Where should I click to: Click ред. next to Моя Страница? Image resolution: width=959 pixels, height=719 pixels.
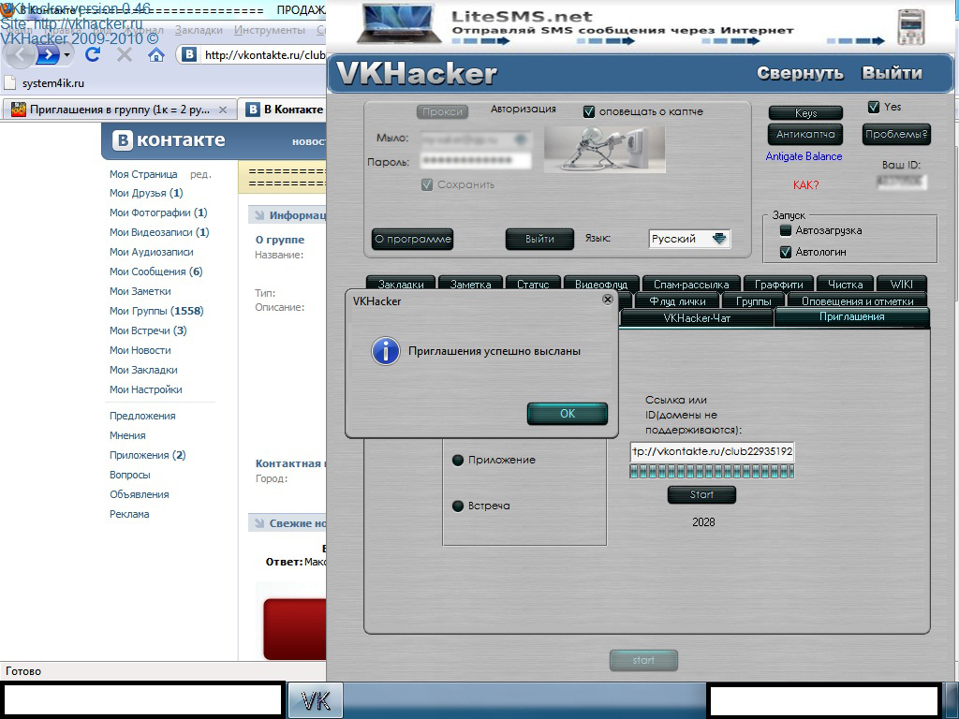[200, 174]
